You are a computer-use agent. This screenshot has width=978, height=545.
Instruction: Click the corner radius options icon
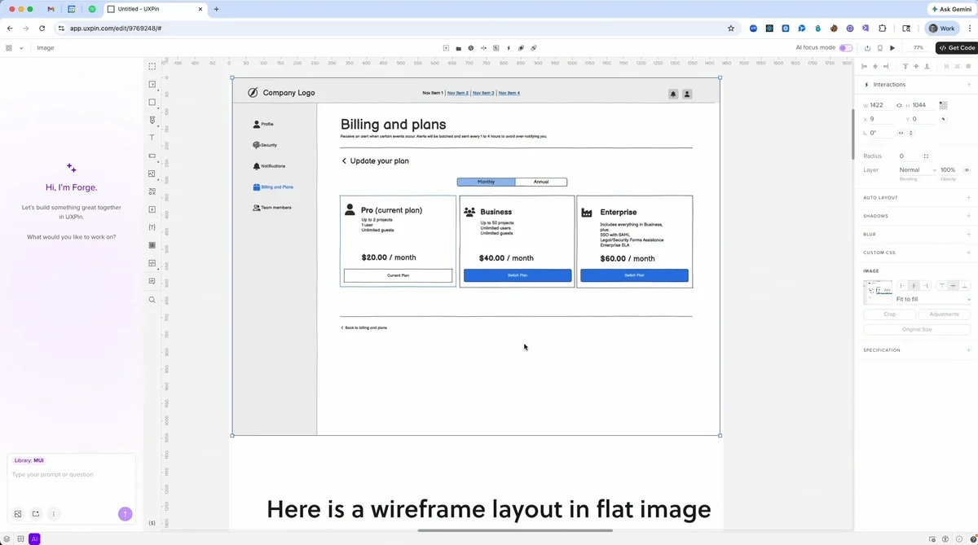[x=926, y=156]
